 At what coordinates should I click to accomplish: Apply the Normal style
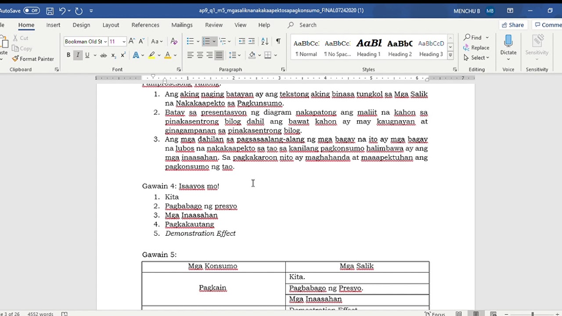click(x=306, y=48)
